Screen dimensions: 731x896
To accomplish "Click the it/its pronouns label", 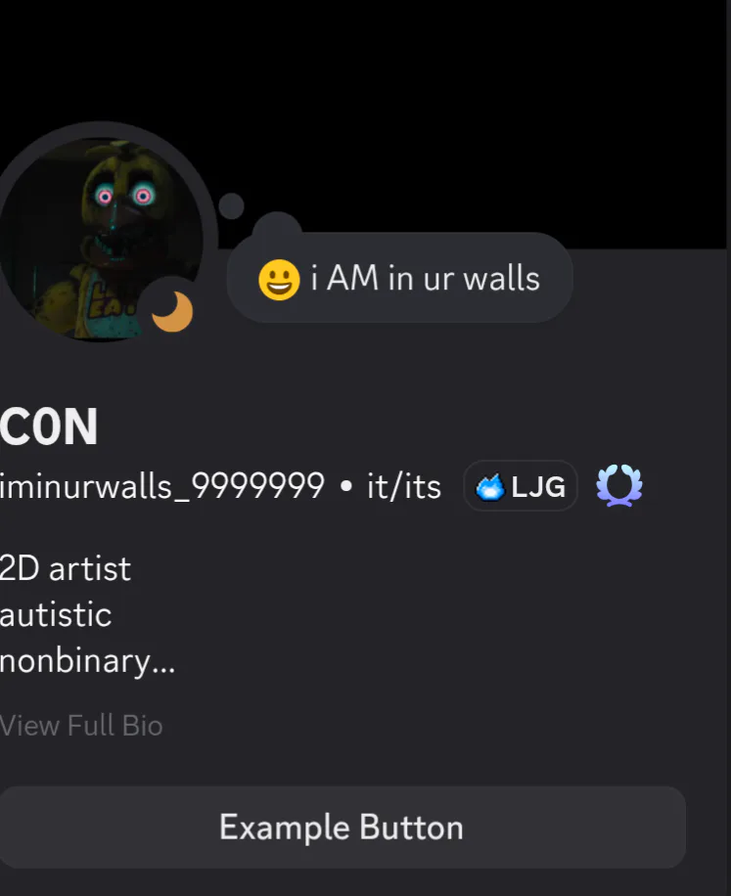I will point(403,487).
